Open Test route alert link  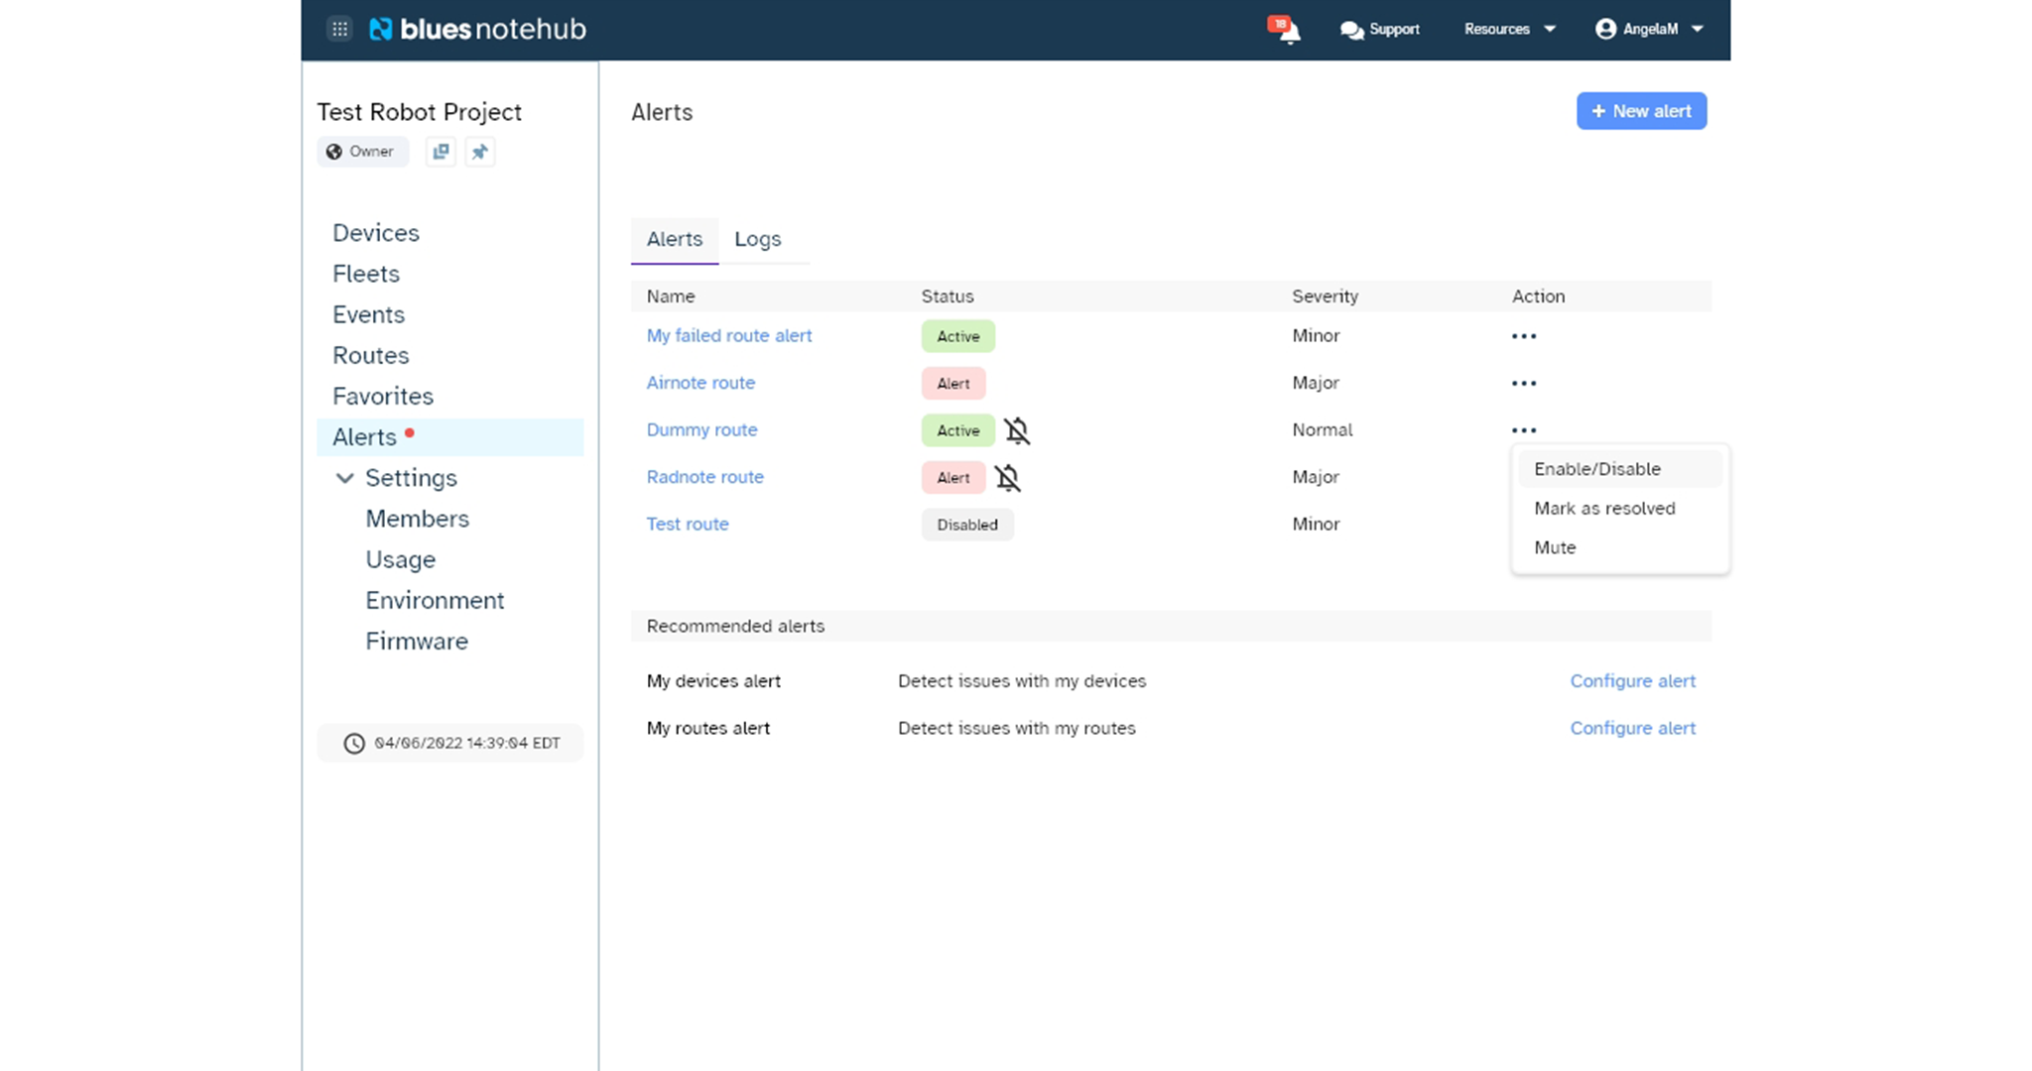tap(688, 524)
